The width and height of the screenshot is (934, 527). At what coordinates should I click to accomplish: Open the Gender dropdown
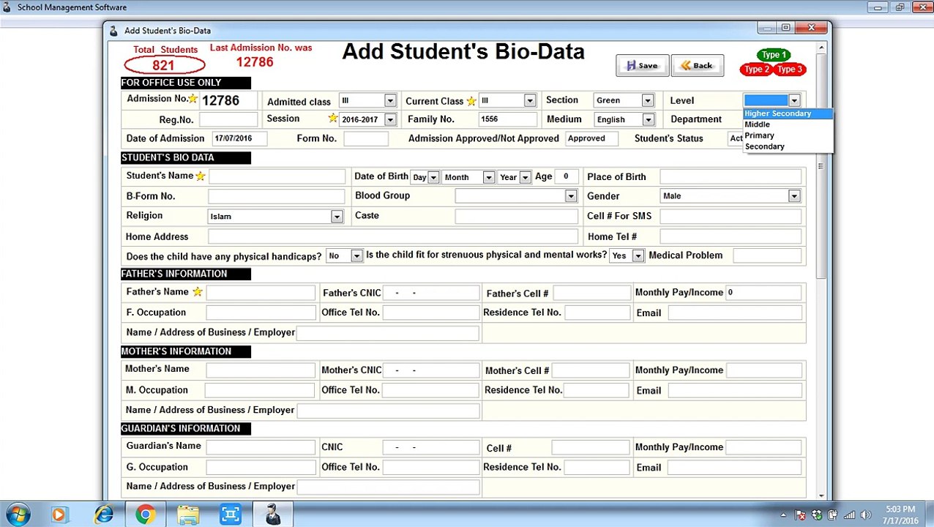coord(793,196)
